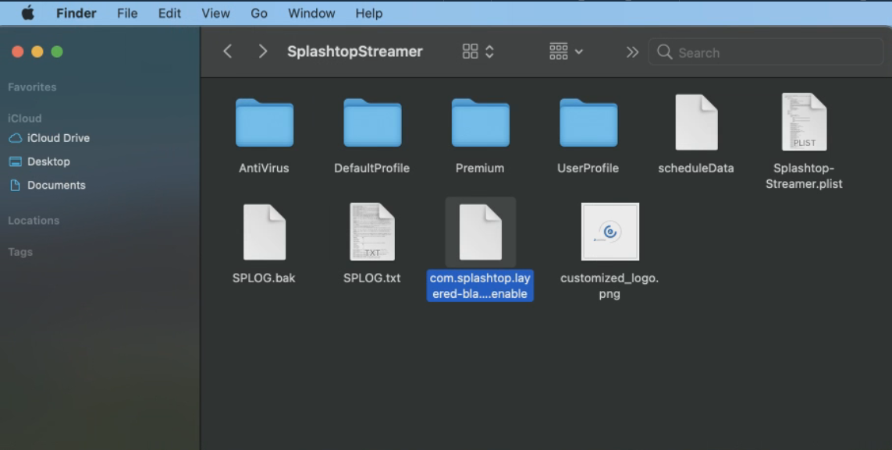Screen dimensions: 892x450
Task: Select the UserProfile folder icon
Action: click(x=588, y=122)
